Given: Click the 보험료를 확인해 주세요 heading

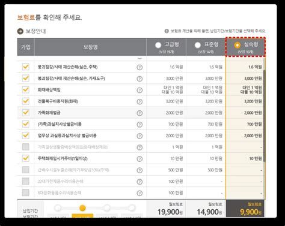Looking at the screenshot, I should [49, 17].
